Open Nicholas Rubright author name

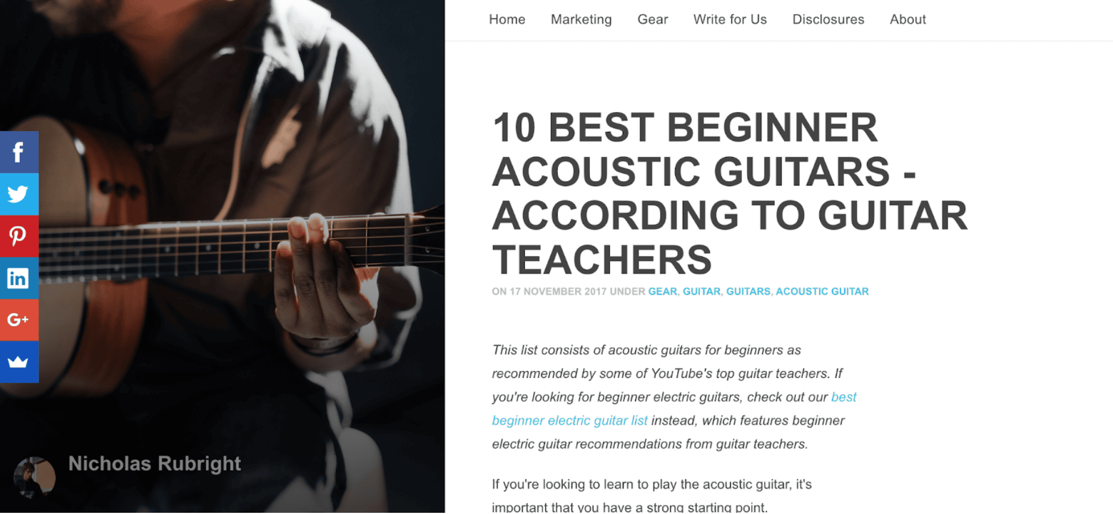pos(154,463)
